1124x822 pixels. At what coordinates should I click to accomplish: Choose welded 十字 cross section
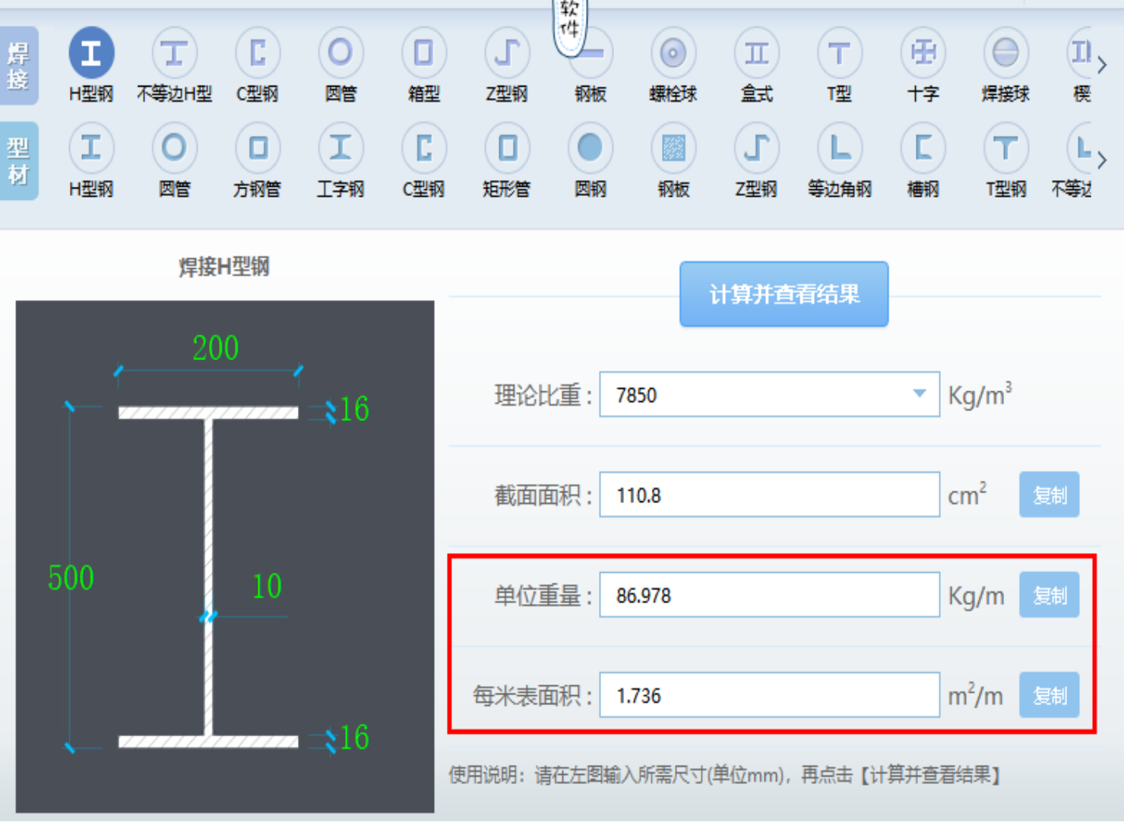923,53
